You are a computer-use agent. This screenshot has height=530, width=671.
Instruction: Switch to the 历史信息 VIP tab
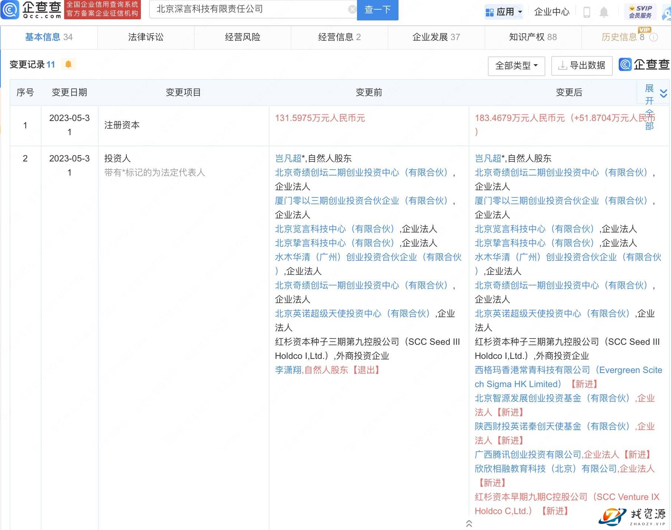(623, 37)
